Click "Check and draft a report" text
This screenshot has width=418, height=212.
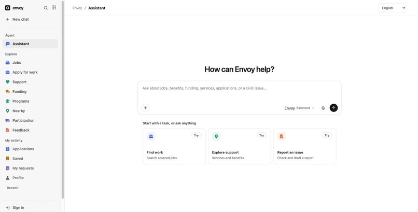296,158
